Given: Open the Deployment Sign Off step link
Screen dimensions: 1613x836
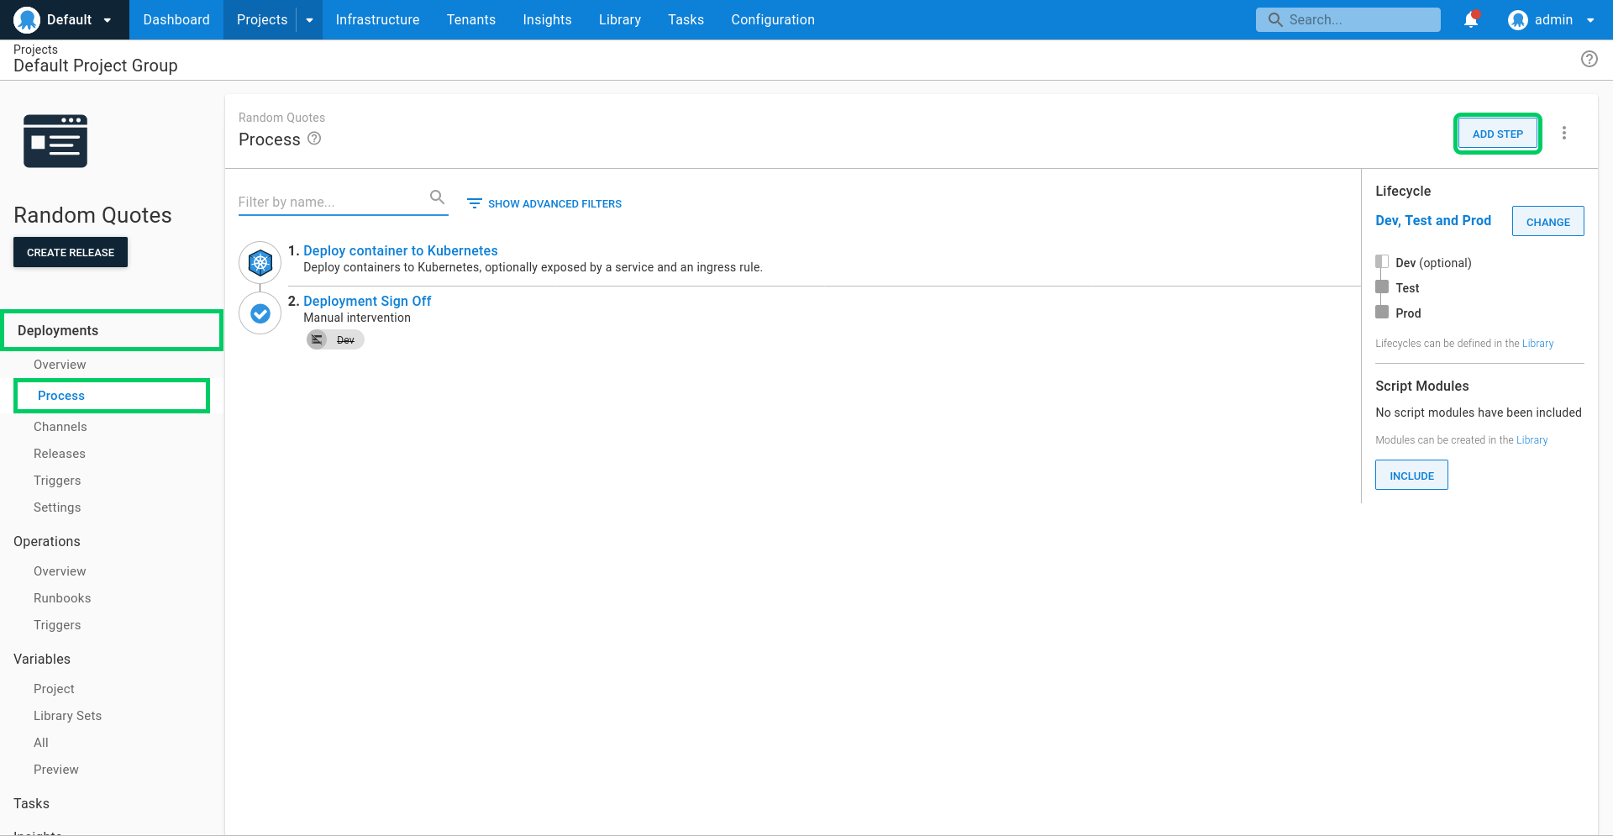Looking at the screenshot, I should [x=367, y=301].
